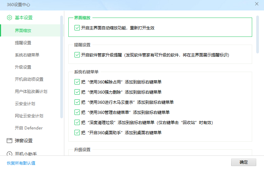
Task: Click the 提醒设置 section heading
Action: 82,45
